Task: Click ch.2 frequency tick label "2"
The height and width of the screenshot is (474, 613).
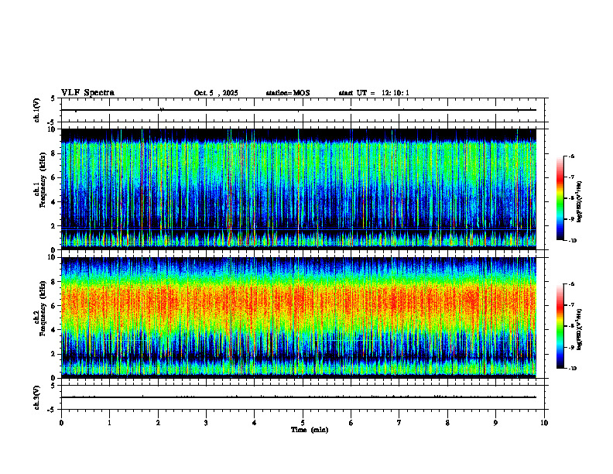Action: pyautogui.click(x=54, y=354)
